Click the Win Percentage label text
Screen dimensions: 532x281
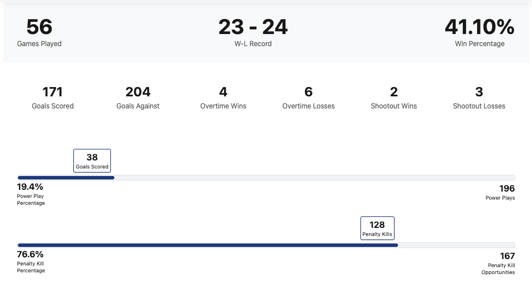[x=479, y=44]
